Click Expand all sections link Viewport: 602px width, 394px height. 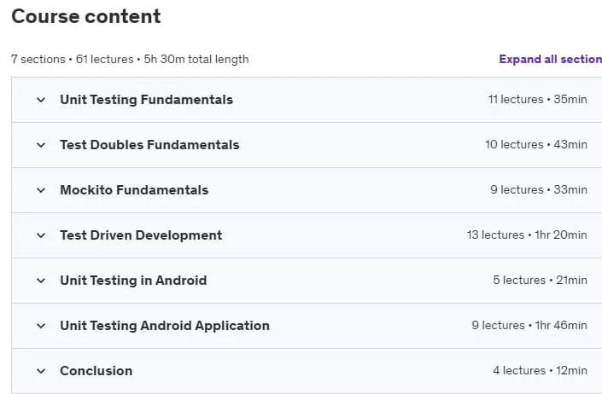550,59
